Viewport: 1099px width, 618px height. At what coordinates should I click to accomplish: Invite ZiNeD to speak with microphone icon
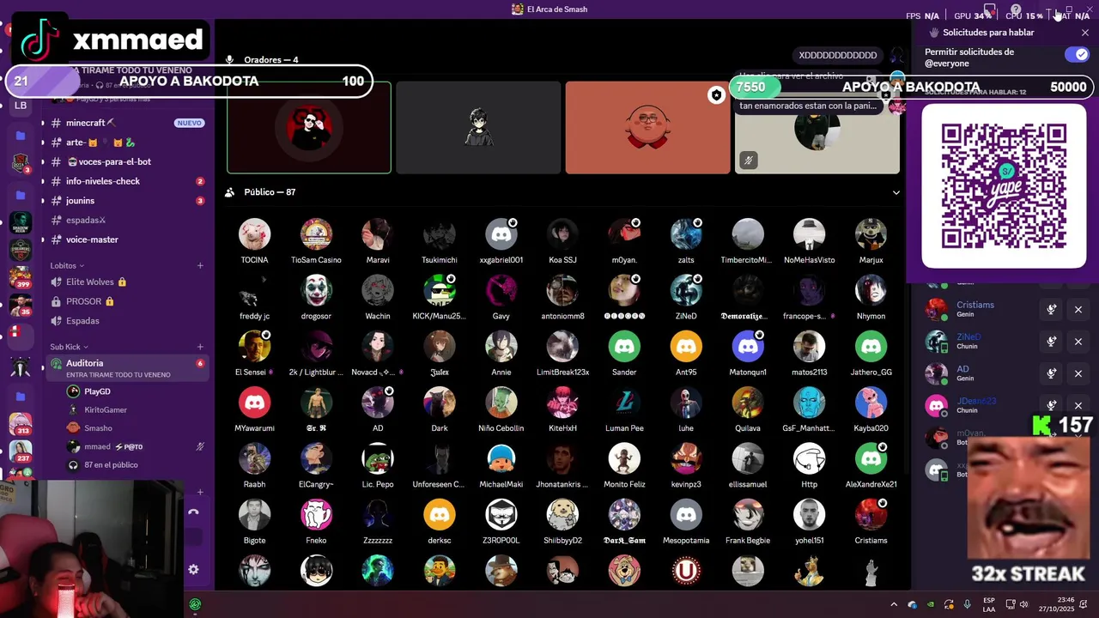(x=1051, y=342)
